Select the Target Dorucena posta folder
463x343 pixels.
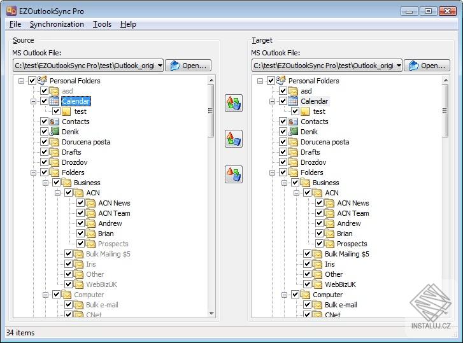coord(325,142)
